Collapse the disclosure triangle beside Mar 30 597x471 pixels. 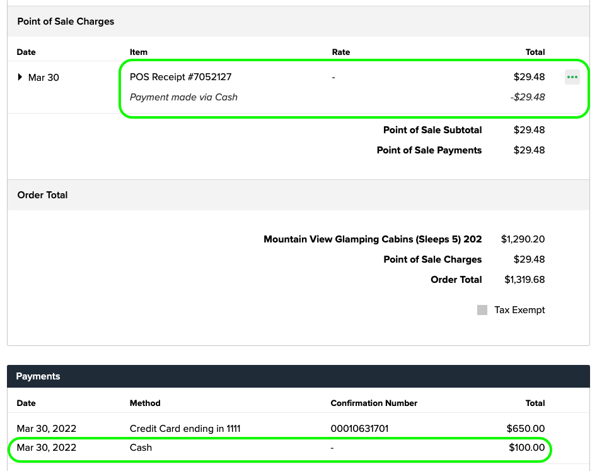coord(20,77)
